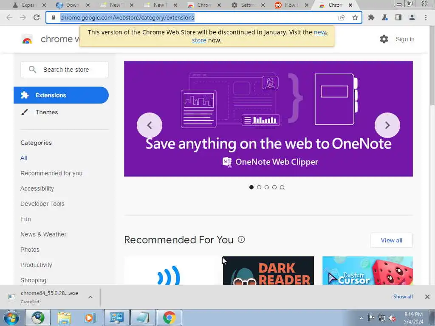Click the Search the store field
This screenshot has width=435, height=326.
point(65,70)
